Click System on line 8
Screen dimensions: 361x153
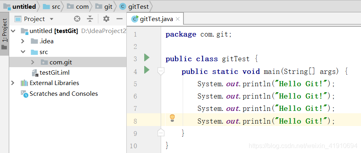[209, 121]
